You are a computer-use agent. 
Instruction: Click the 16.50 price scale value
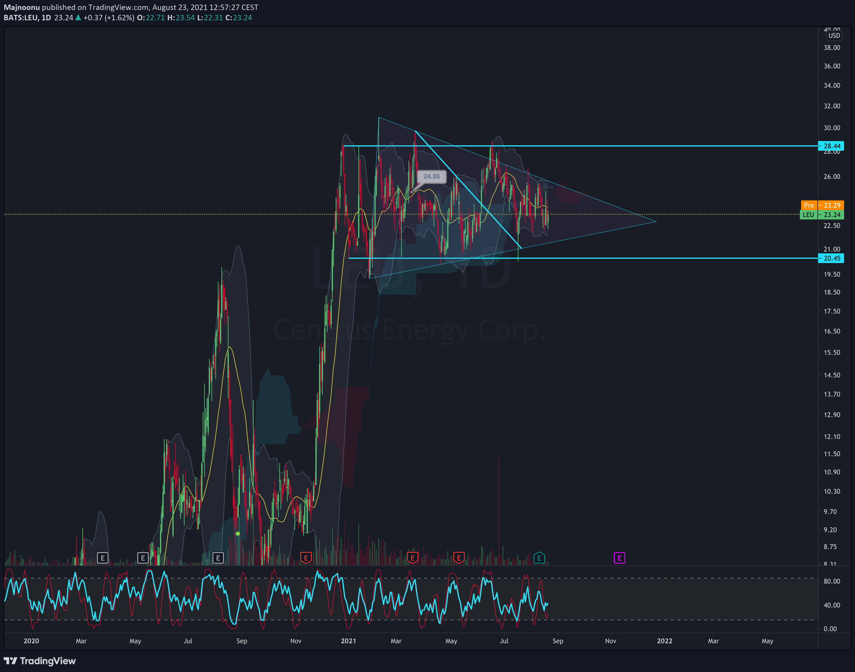(x=832, y=331)
